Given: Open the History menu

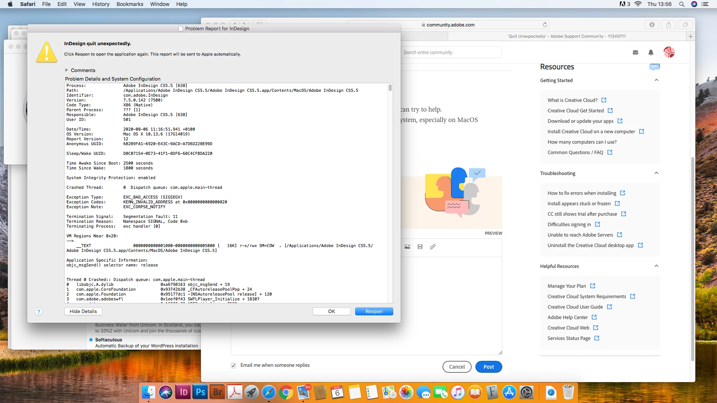Looking at the screenshot, I should [x=101, y=4].
